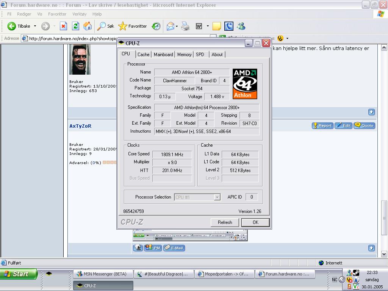
Task: Click scrollbar down arrow in browser
Action: tap(384, 254)
